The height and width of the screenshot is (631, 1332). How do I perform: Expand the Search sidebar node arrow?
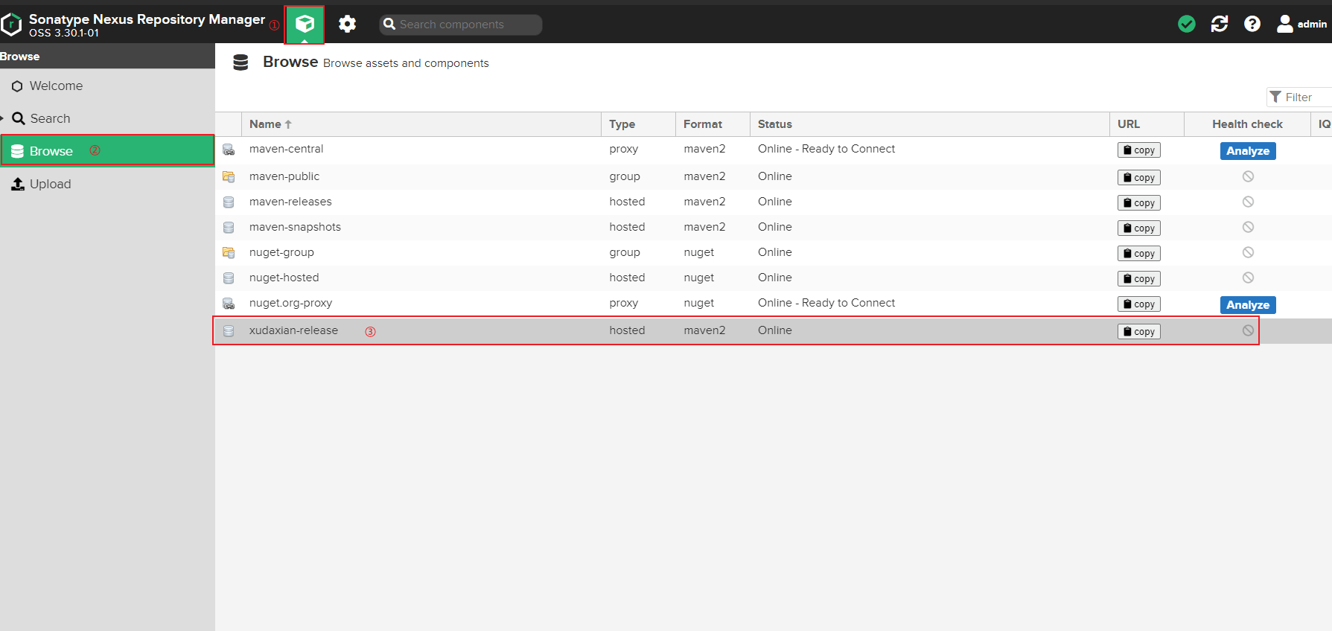coord(2,118)
